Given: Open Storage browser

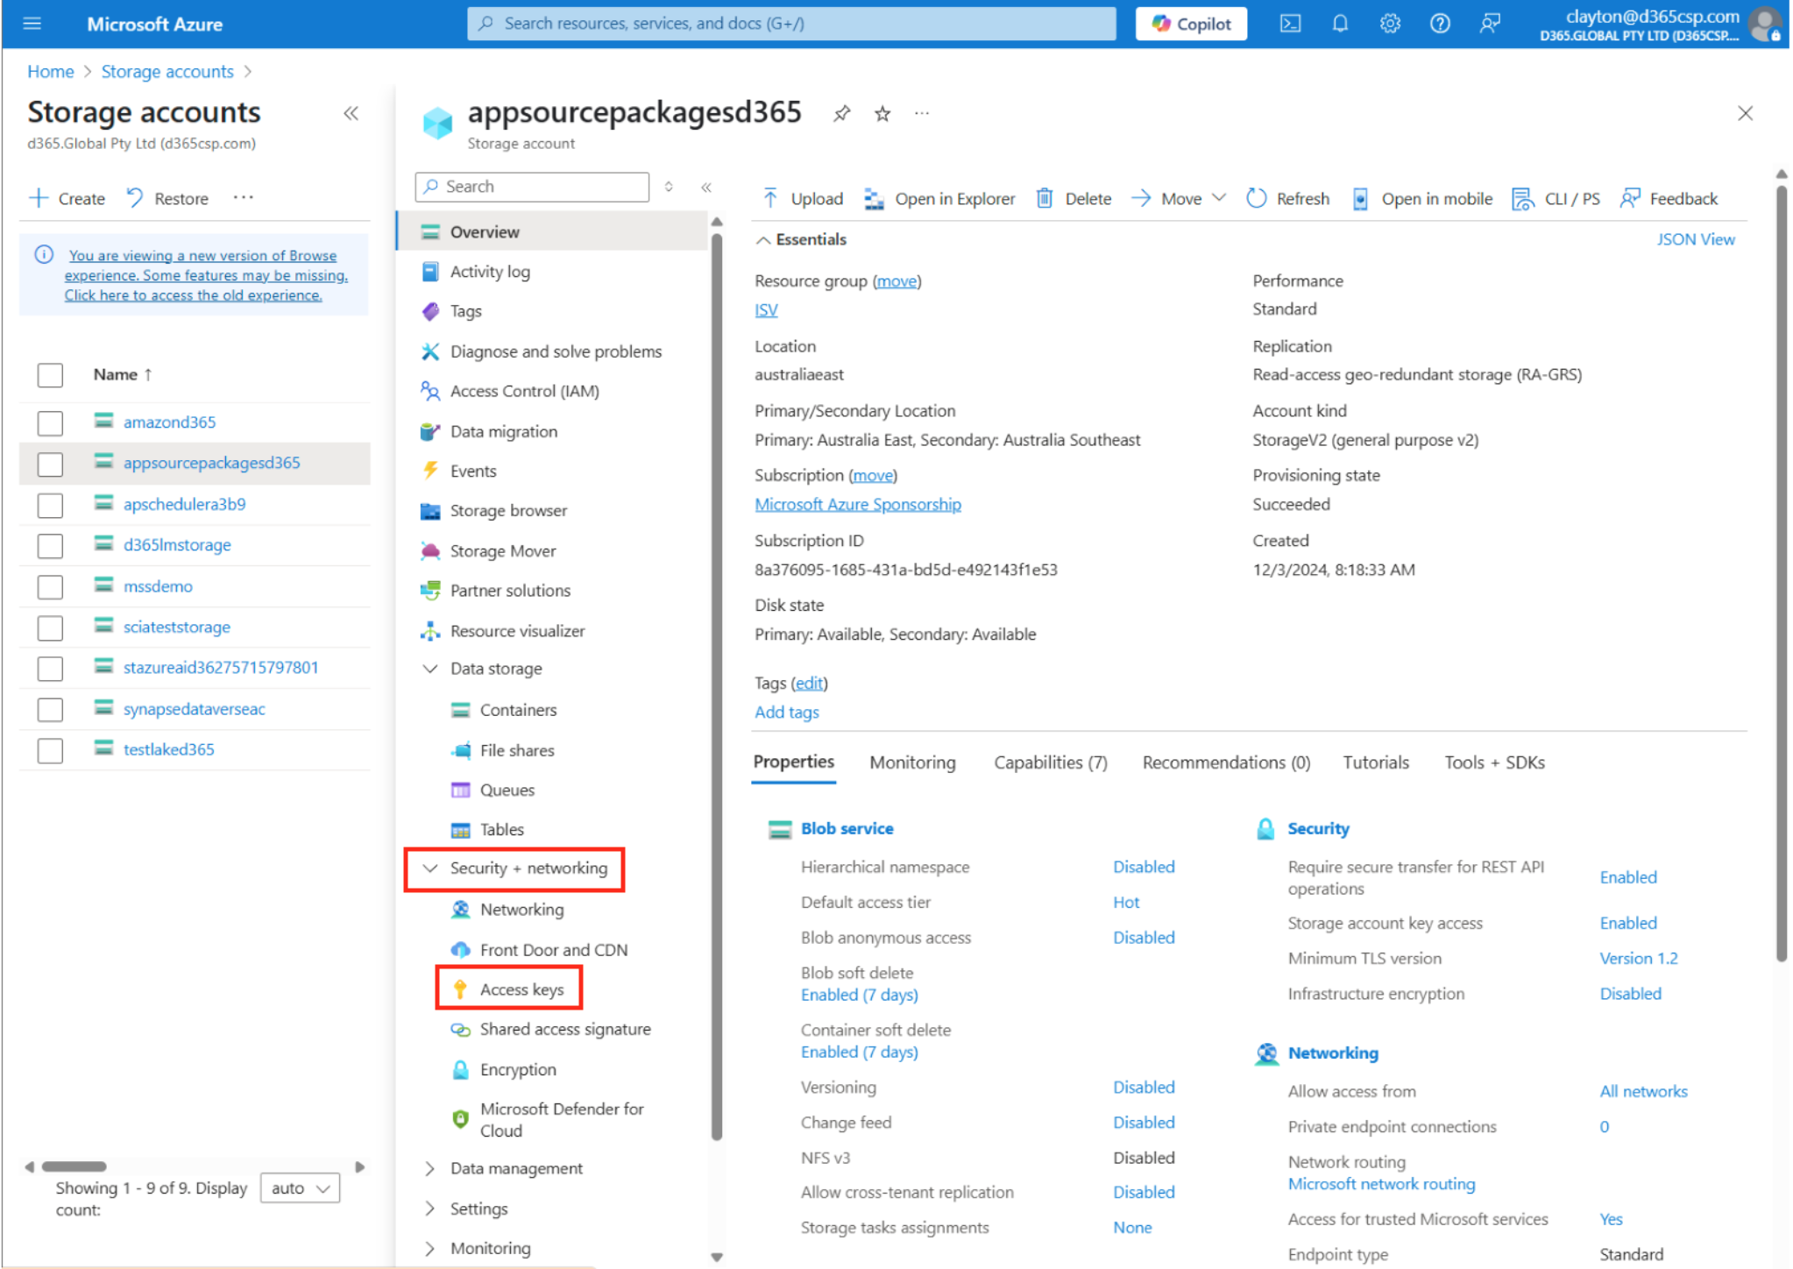Looking at the screenshot, I should click(508, 510).
